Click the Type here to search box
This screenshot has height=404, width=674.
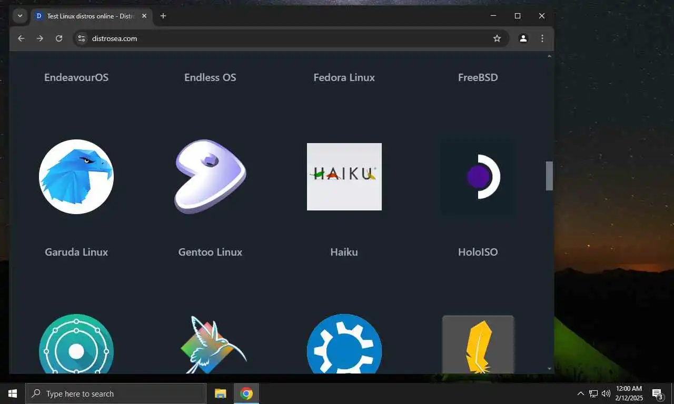point(116,393)
